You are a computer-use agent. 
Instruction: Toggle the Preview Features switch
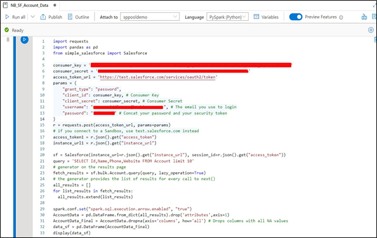[296, 17]
